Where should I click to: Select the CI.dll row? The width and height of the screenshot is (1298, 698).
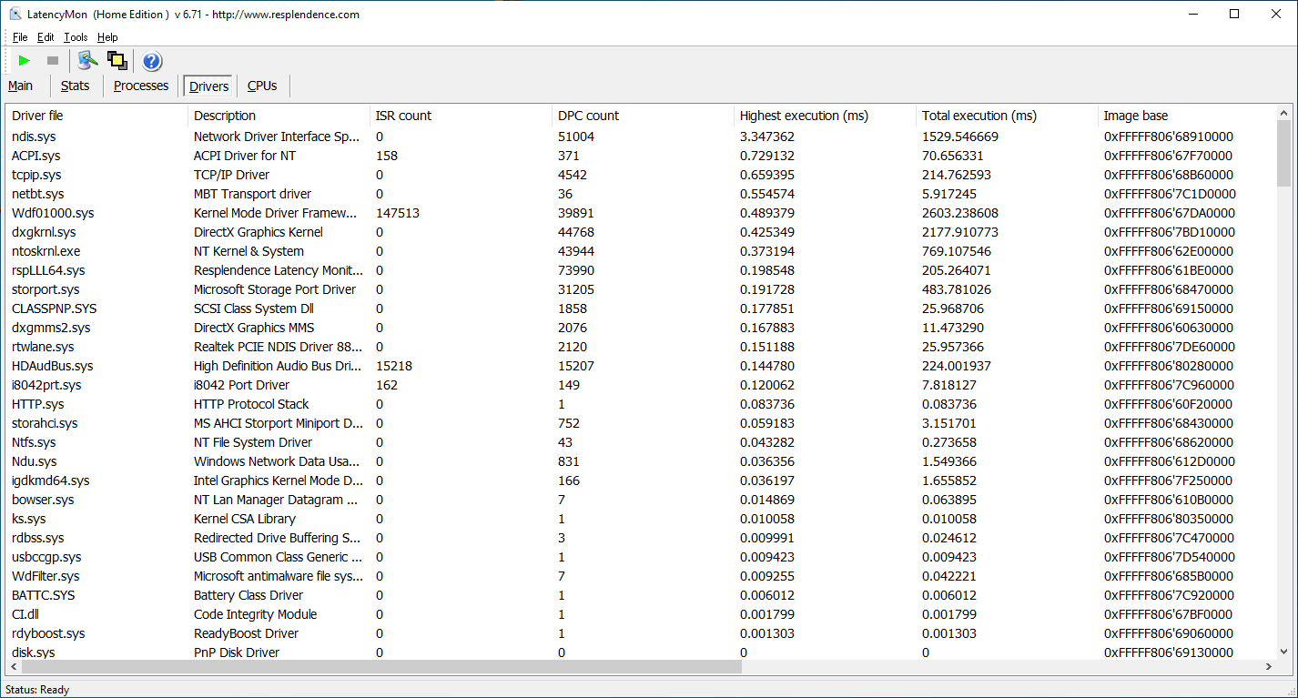pos(641,614)
